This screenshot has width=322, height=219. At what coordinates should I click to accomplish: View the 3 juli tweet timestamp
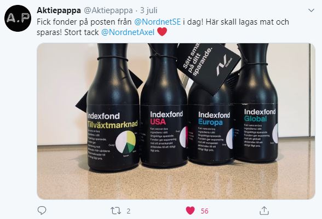click(x=149, y=10)
